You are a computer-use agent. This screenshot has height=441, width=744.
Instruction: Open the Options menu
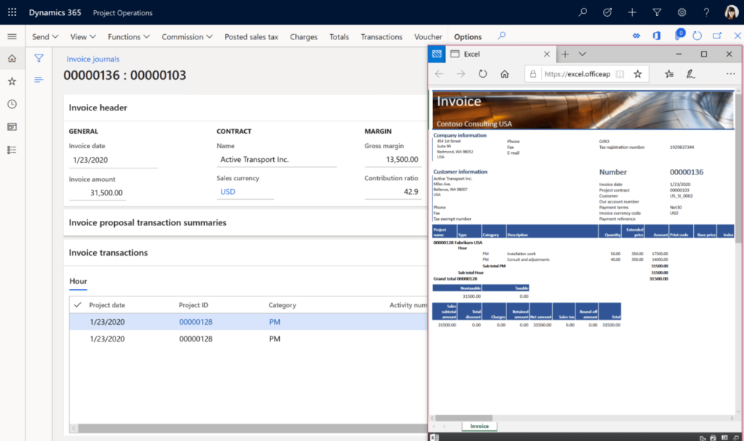(467, 36)
